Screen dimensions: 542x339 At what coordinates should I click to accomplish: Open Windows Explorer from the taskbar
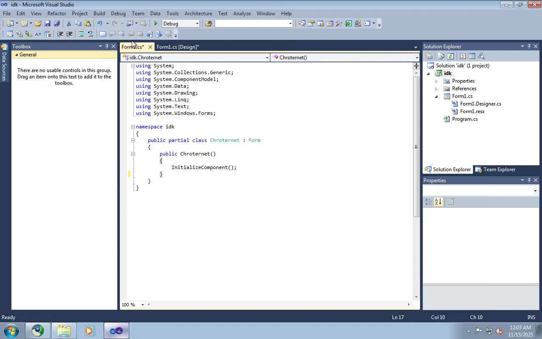pyautogui.click(x=64, y=331)
